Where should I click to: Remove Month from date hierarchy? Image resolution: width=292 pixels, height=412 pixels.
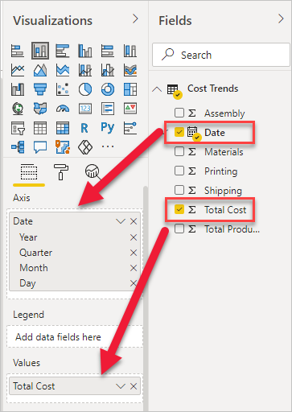tap(134, 268)
